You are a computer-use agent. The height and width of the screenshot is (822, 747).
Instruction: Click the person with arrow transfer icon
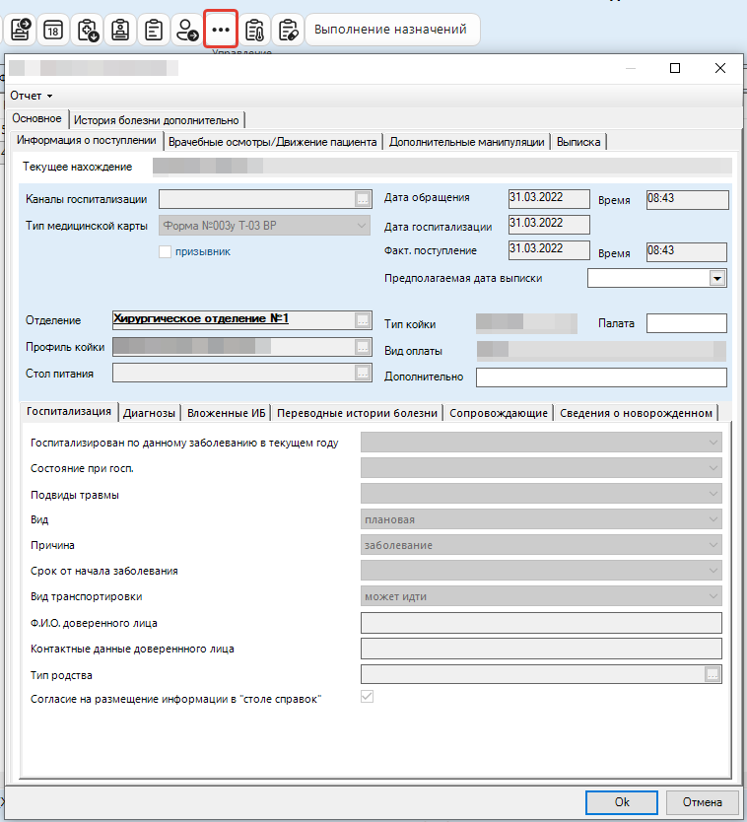pyautogui.click(x=186, y=30)
